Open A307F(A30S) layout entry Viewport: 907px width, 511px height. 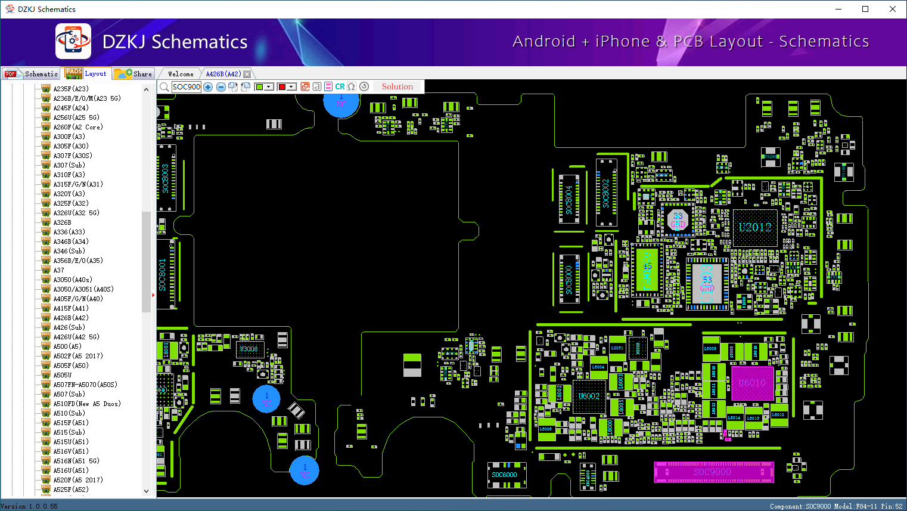click(x=73, y=156)
